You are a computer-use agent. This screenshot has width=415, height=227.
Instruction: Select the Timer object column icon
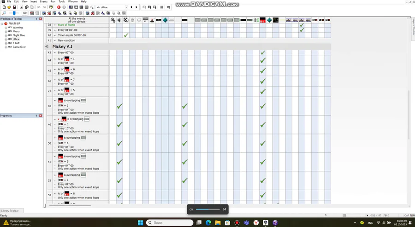tap(132, 20)
